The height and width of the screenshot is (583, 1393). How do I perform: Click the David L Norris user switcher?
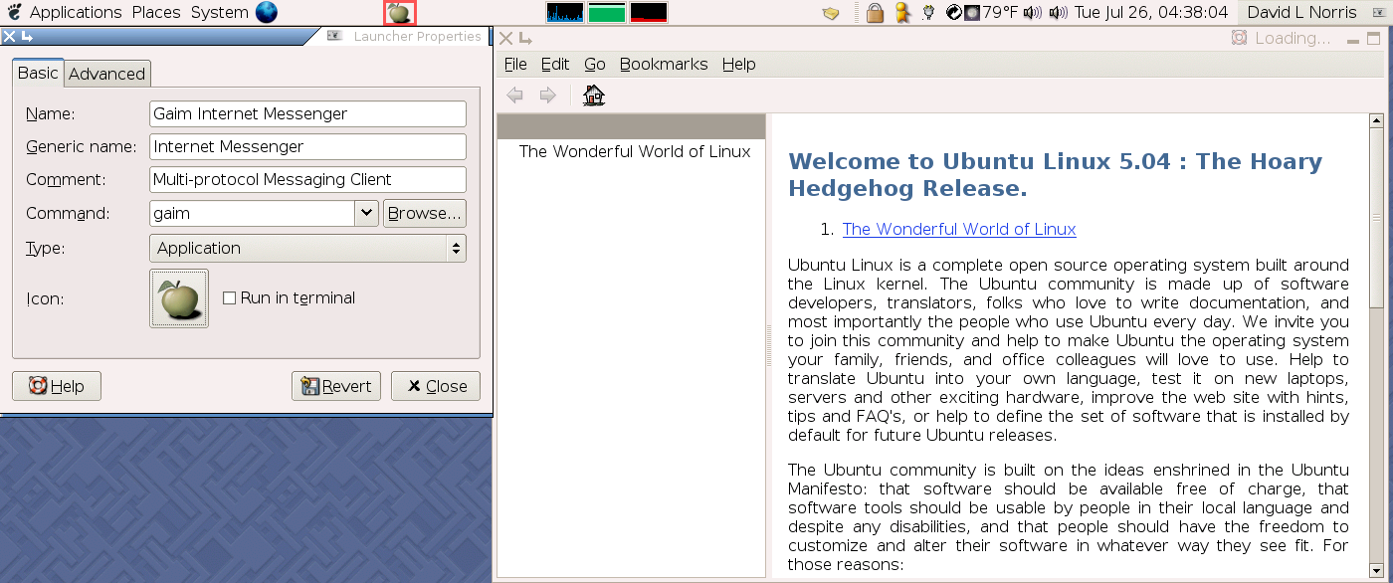point(1301,13)
